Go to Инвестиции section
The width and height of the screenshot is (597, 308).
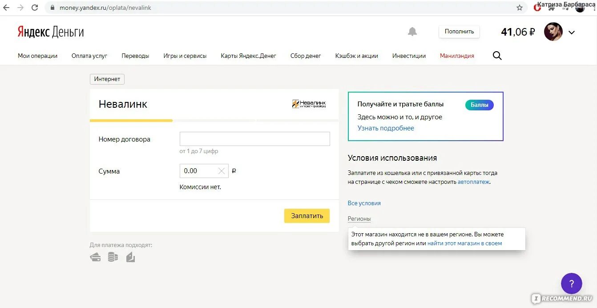click(x=409, y=56)
